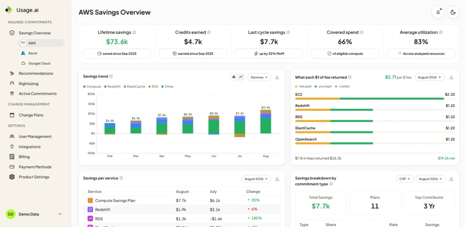Open the Services dropdown in Savings trend
This screenshot has height=227, width=466.
point(259,77)
